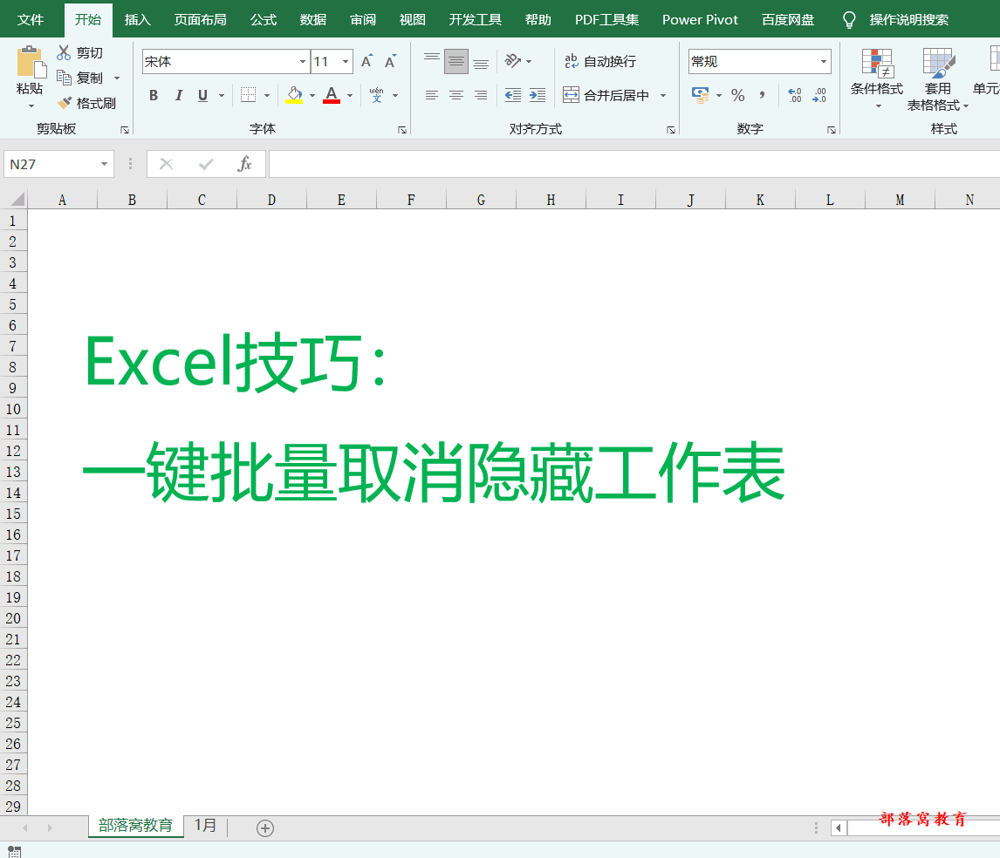The height and width of the screenshot is (858, 1000).
Task: Apply percent style format
Action: 738,95
